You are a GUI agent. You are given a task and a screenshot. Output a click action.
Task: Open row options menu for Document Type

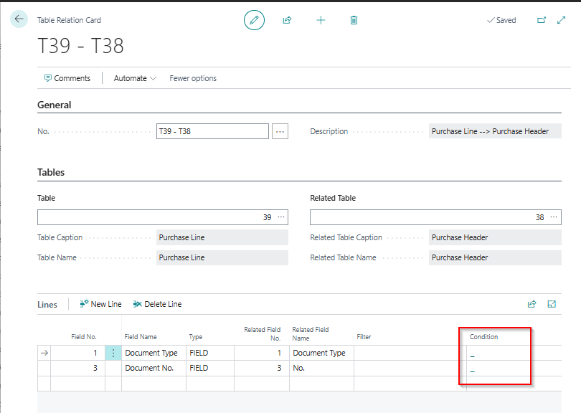coord(113,353)
